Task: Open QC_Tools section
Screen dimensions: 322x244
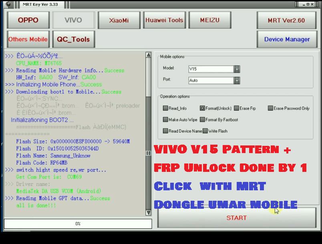Action: [74, 39]
